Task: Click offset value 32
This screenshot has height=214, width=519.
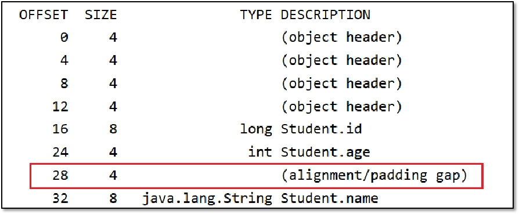Action: (x=60, y=198)
